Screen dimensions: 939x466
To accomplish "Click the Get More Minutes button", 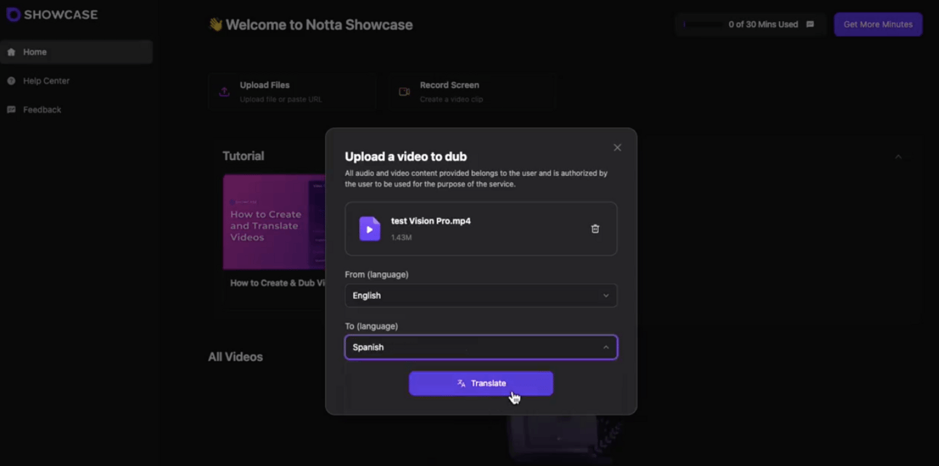I will coord(878,25).
